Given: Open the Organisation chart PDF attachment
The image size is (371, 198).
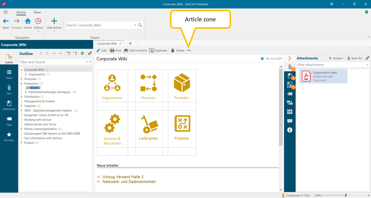Looking at the screenshot, I should [x=323, y=76].
